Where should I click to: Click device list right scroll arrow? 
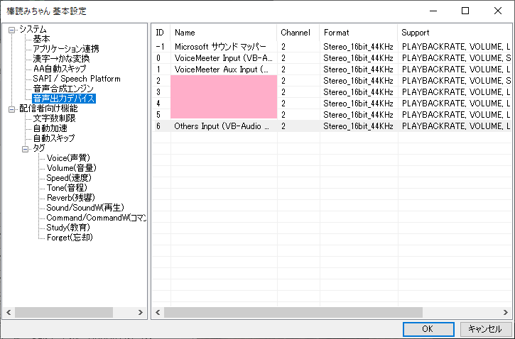pyautogui.click(x=506, y=313)
